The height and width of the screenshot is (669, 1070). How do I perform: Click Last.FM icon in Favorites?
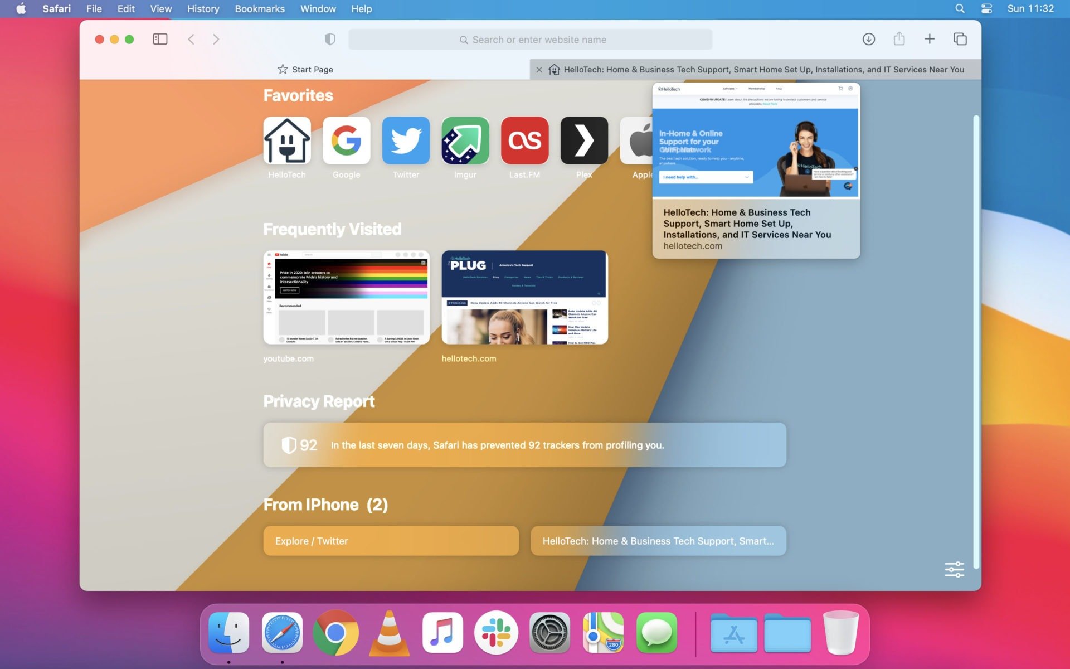click(524, 139)
